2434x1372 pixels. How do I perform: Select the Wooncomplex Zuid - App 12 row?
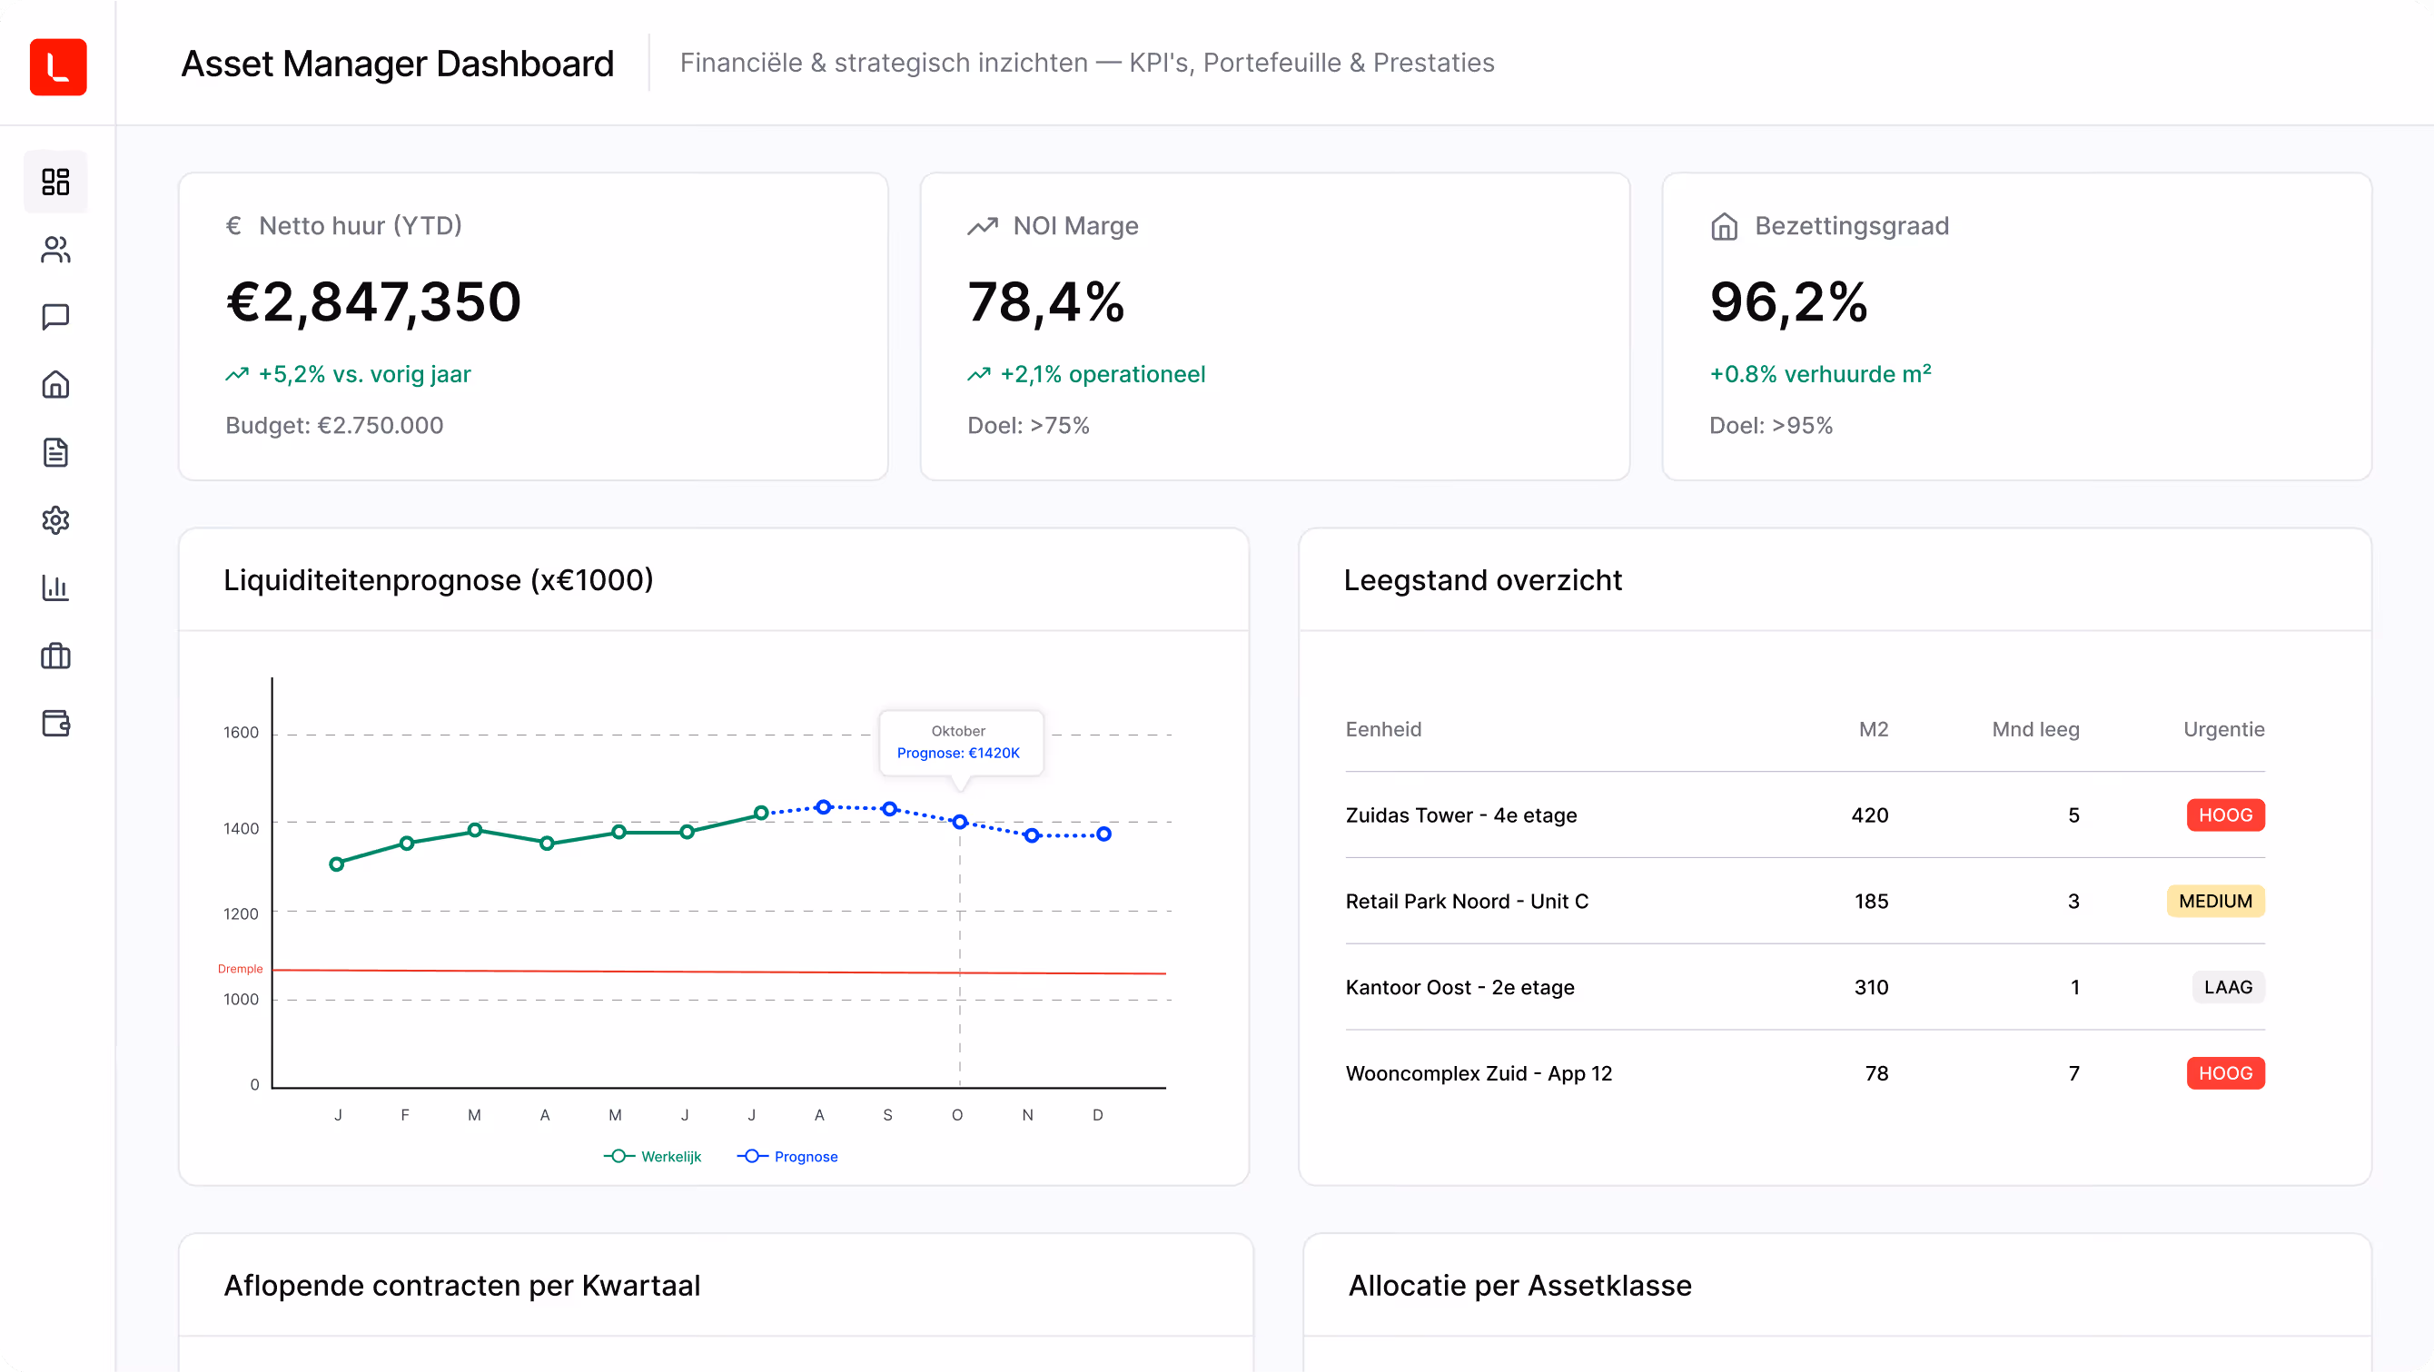pyautogui.click(x=1805, y=1073)
